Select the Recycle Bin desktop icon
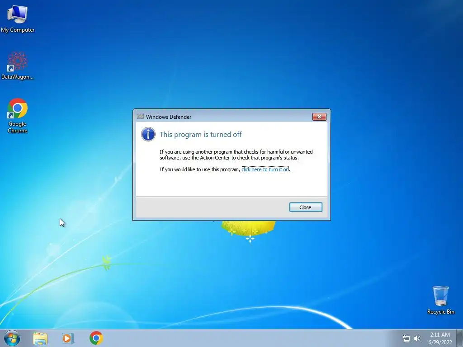 click(440, 300)
